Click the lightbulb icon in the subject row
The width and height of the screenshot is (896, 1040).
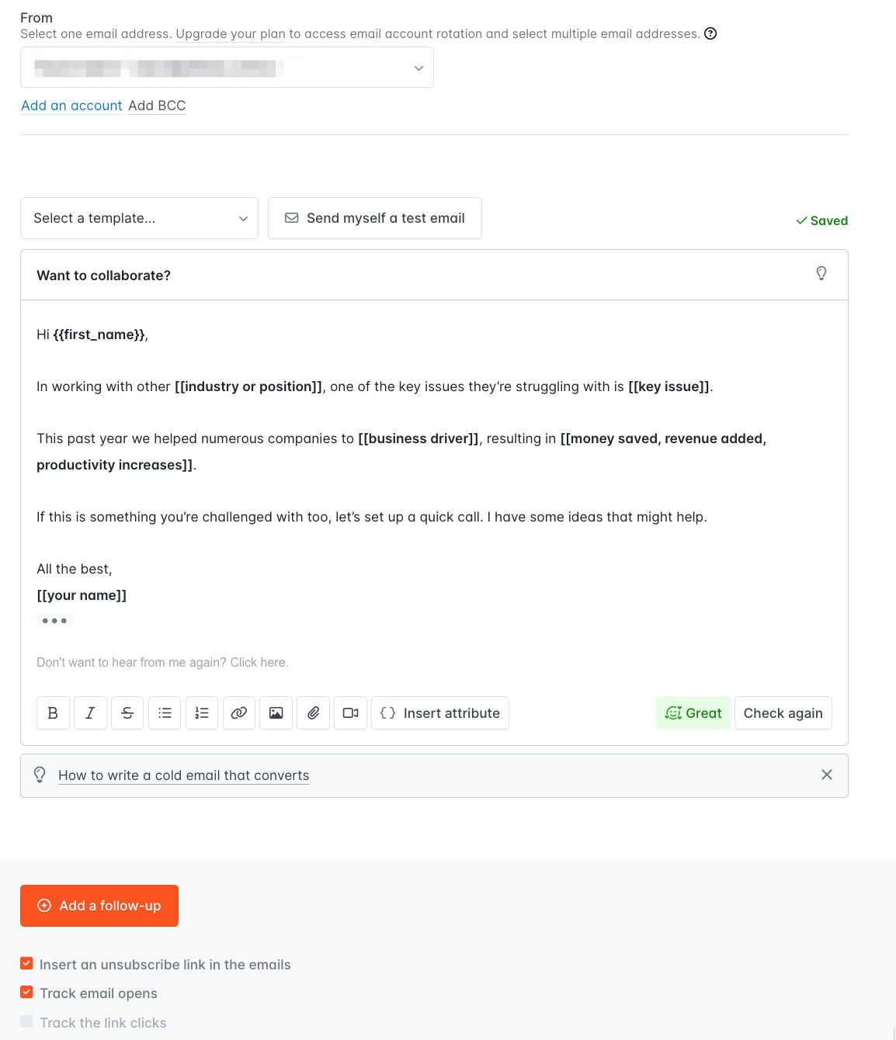click(x=821, y=274)
